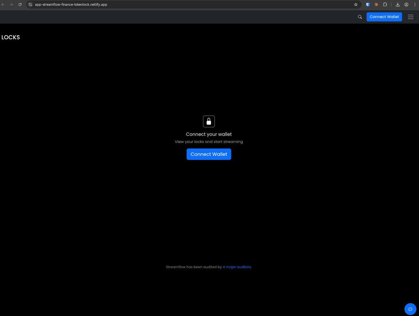419x316 pixels.
Task: Open the Bitwarden shield extension icon
Action: coord(368,5)
